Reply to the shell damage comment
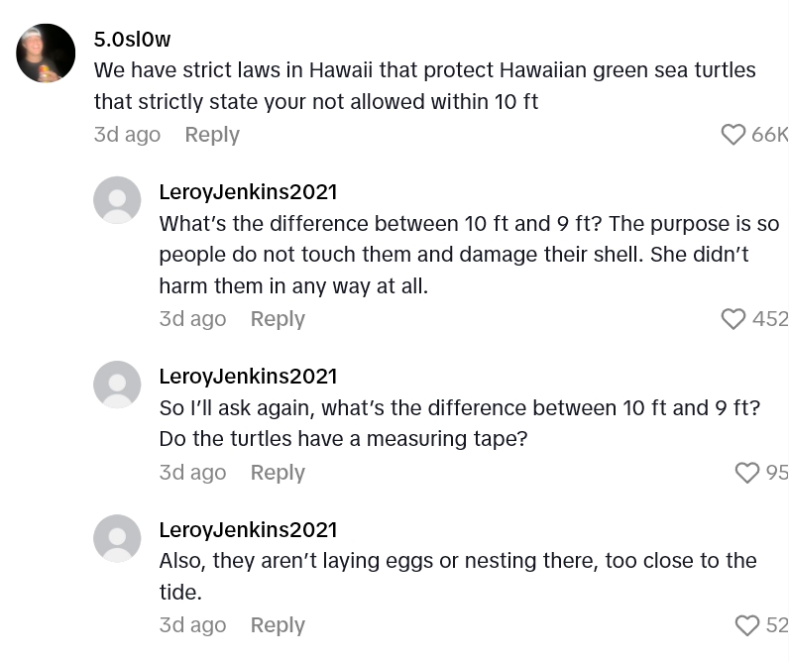Screen dimensions: 789x662 pos(278,319)
